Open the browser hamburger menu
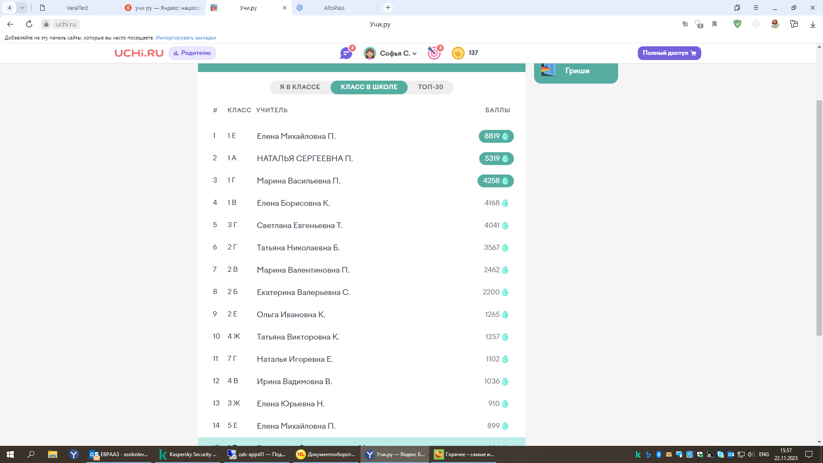The height and width of the screenshot is (463, 823). (x=756, y=8)
